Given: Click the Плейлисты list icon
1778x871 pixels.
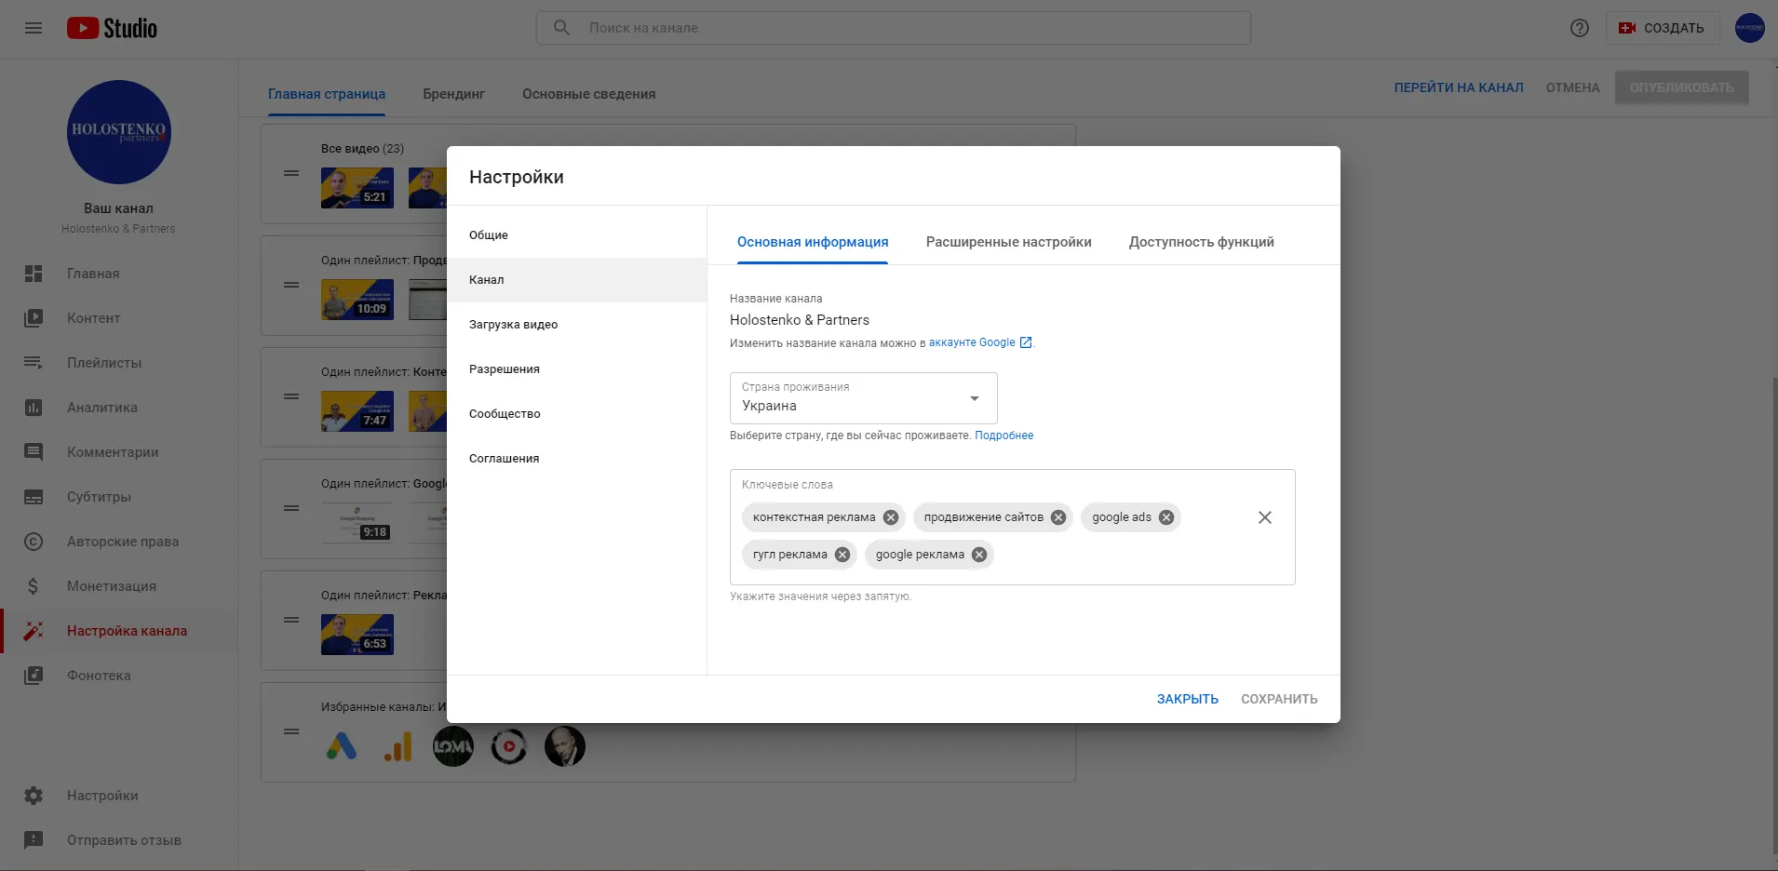Looking at the screenshot, I should pos(34,363).
